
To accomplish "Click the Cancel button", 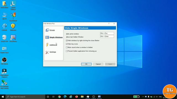I will point(98,64).
